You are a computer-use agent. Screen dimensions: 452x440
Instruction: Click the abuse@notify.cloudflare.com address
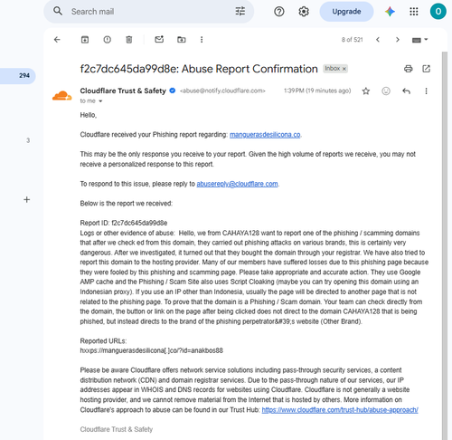point(222,91)
